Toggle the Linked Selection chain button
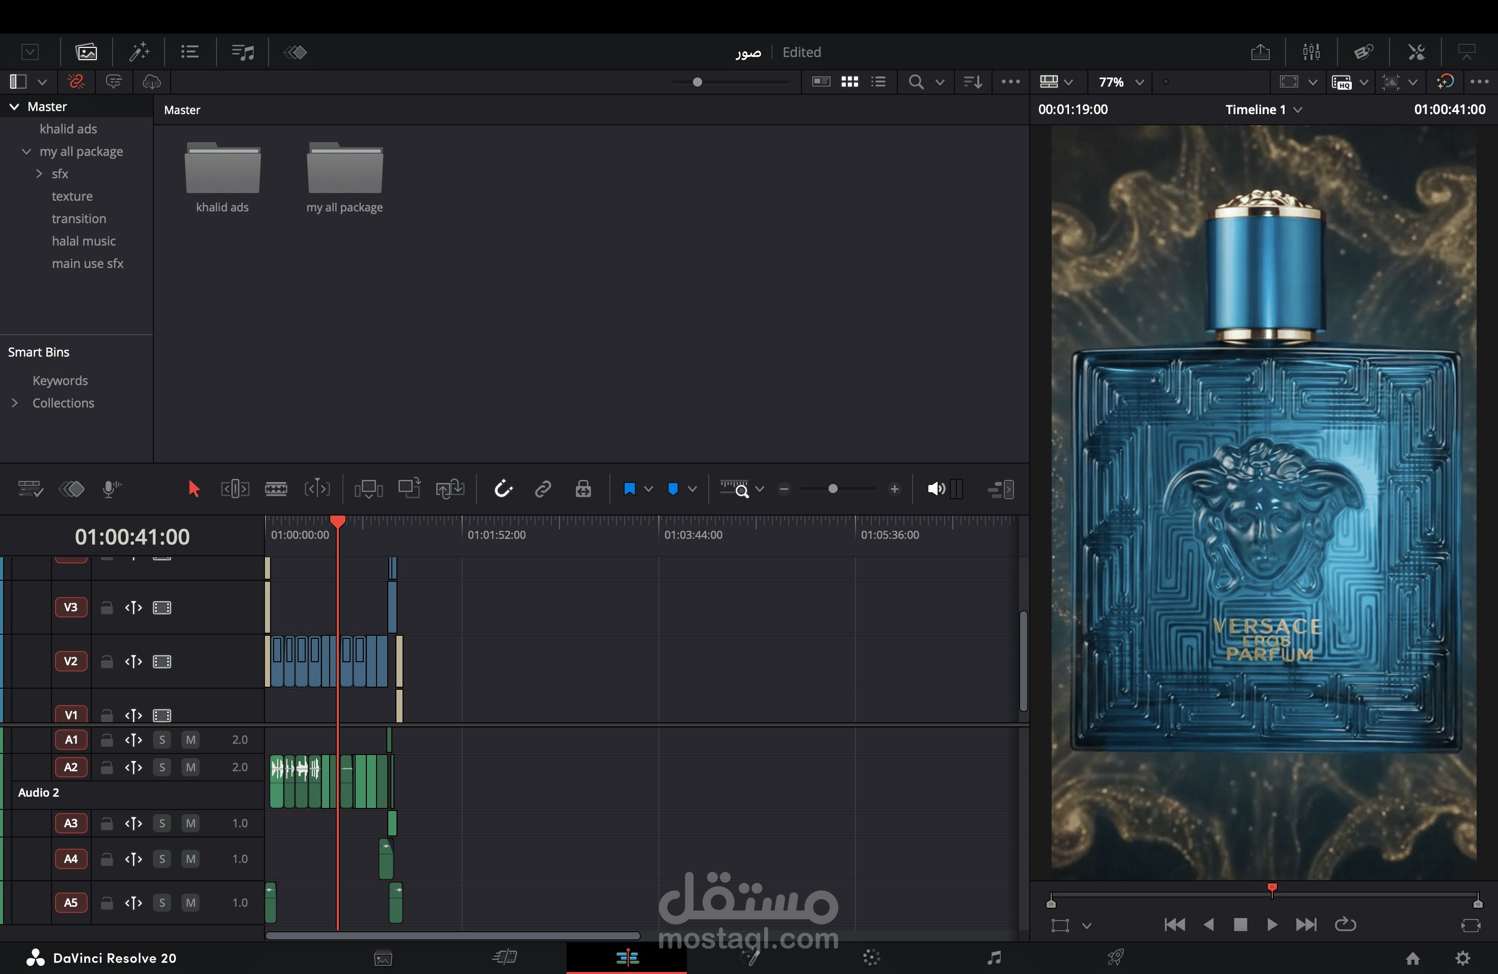The height and width of the screenshot is (974, 1498). click(x=543, y=489)
